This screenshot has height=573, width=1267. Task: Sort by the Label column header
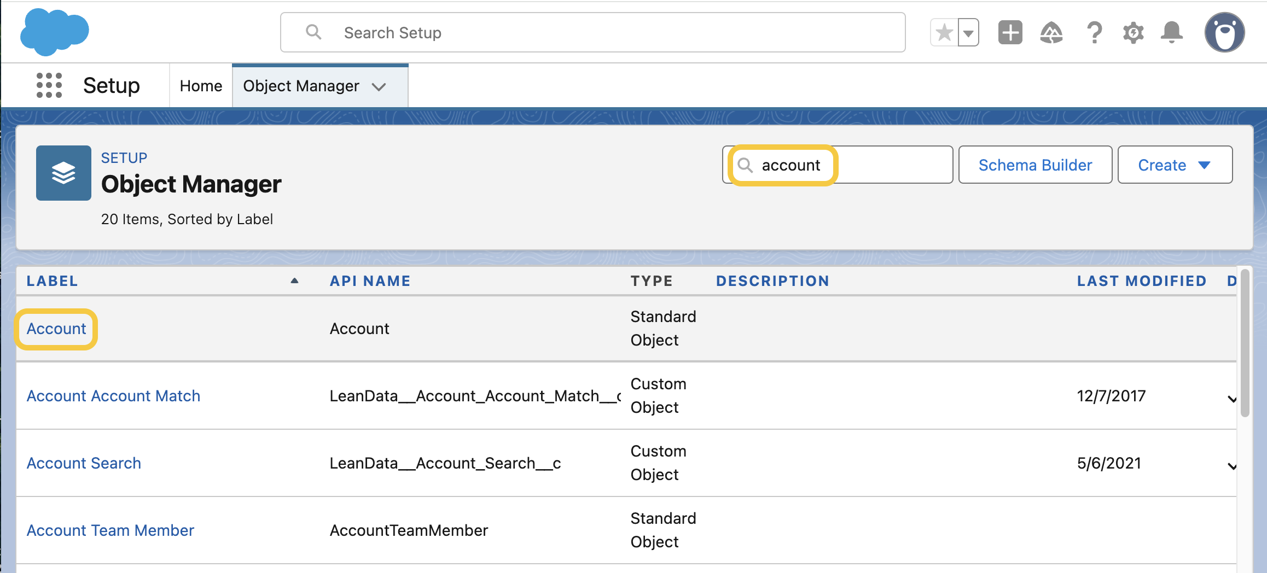[x=53, y=281]
